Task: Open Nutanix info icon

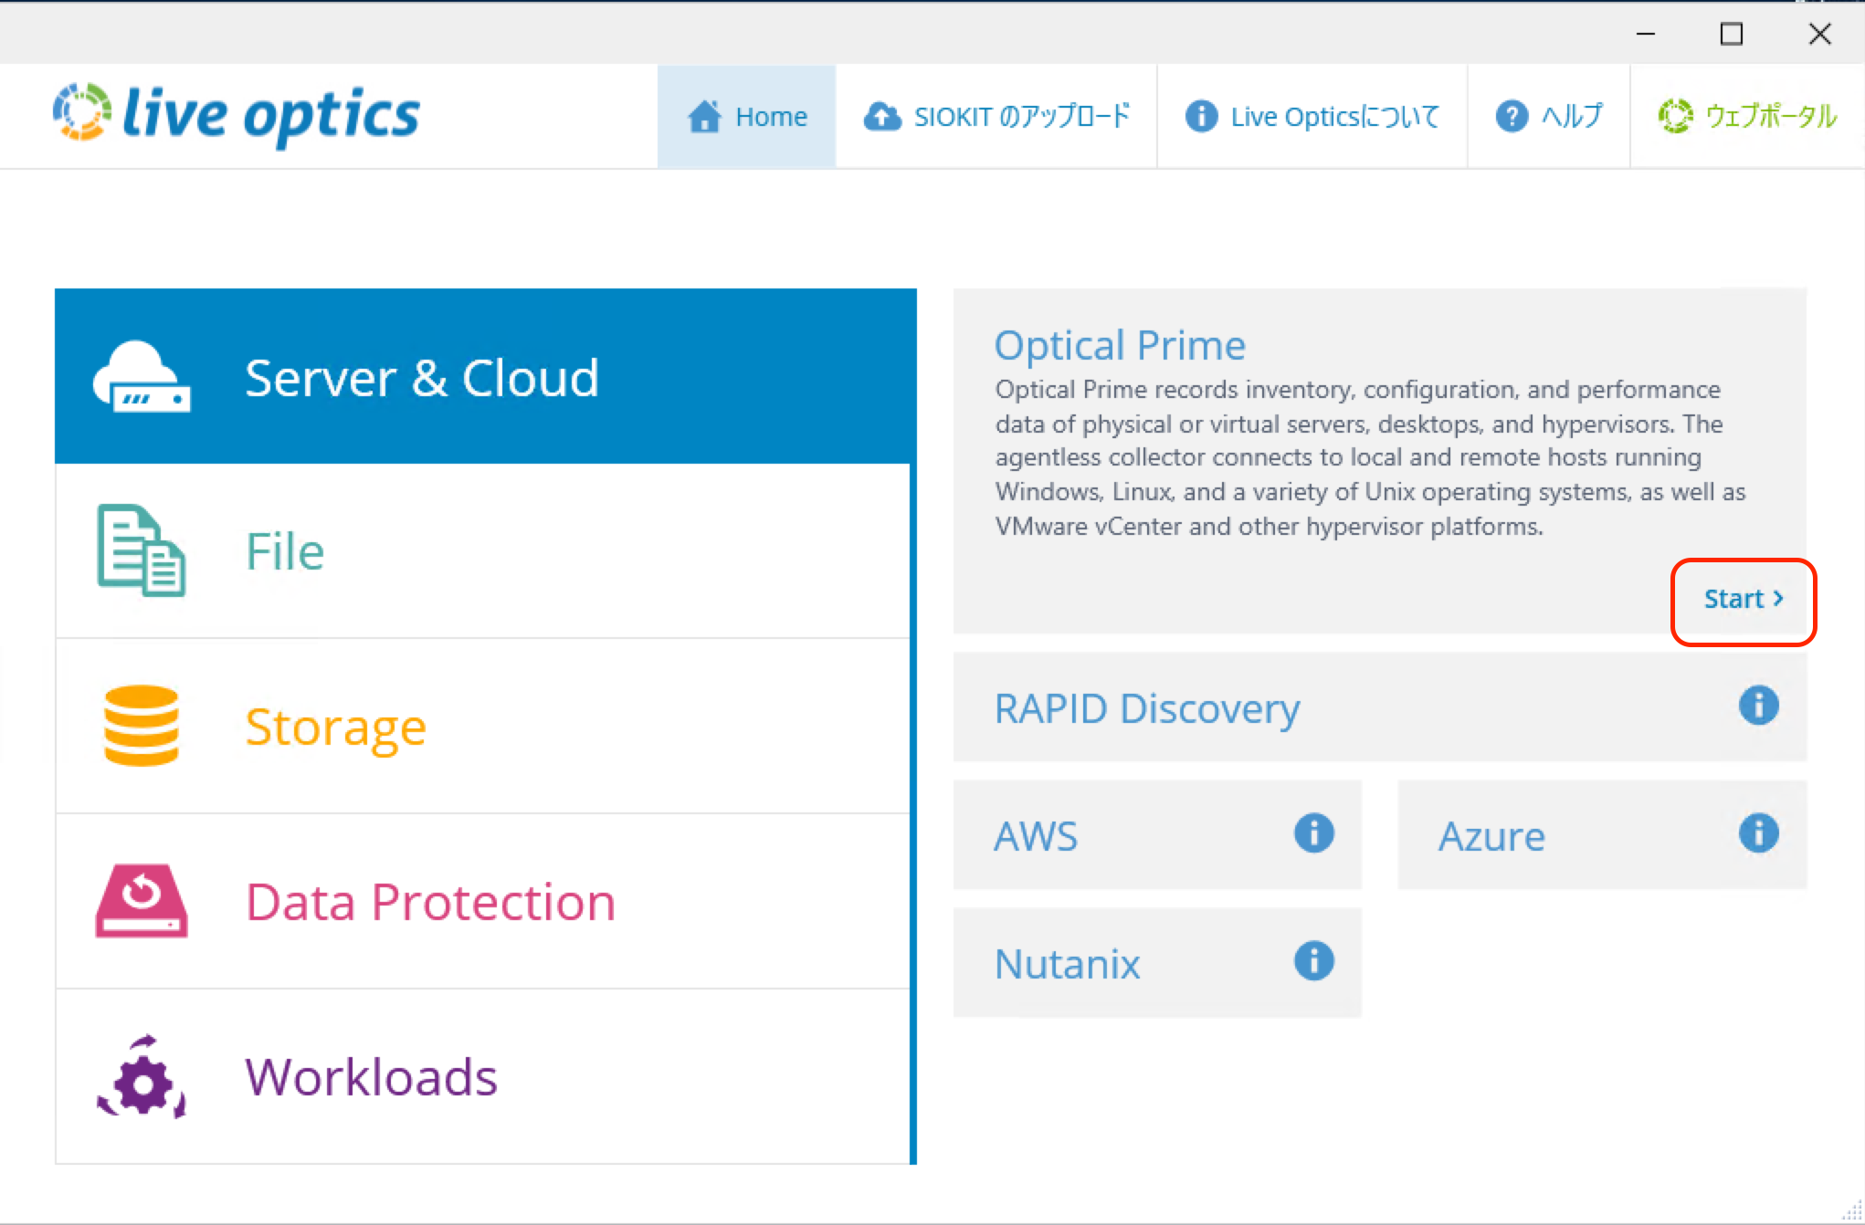Action: click(1312, 960)
